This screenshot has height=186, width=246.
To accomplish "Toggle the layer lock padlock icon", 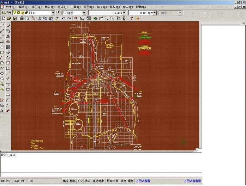I will pyautogui.click(x=26, y=13).
